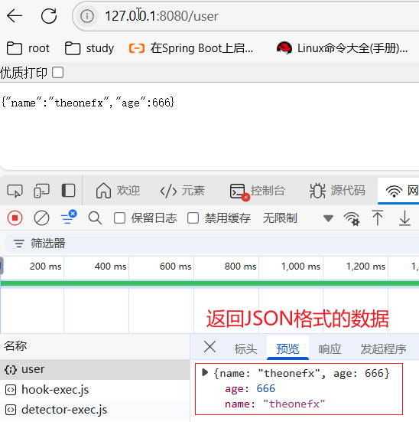
Task: Reload the page with the refresh icon
Action: coord(49,15)
